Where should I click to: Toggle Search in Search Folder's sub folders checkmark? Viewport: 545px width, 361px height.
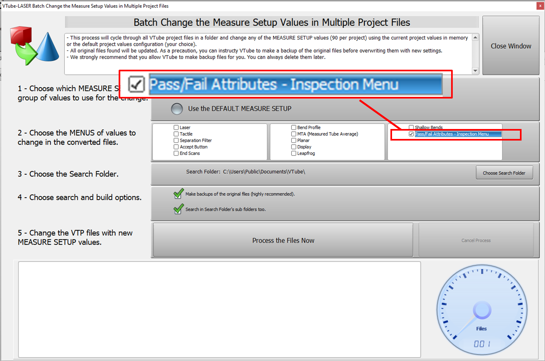click(179, 209)
